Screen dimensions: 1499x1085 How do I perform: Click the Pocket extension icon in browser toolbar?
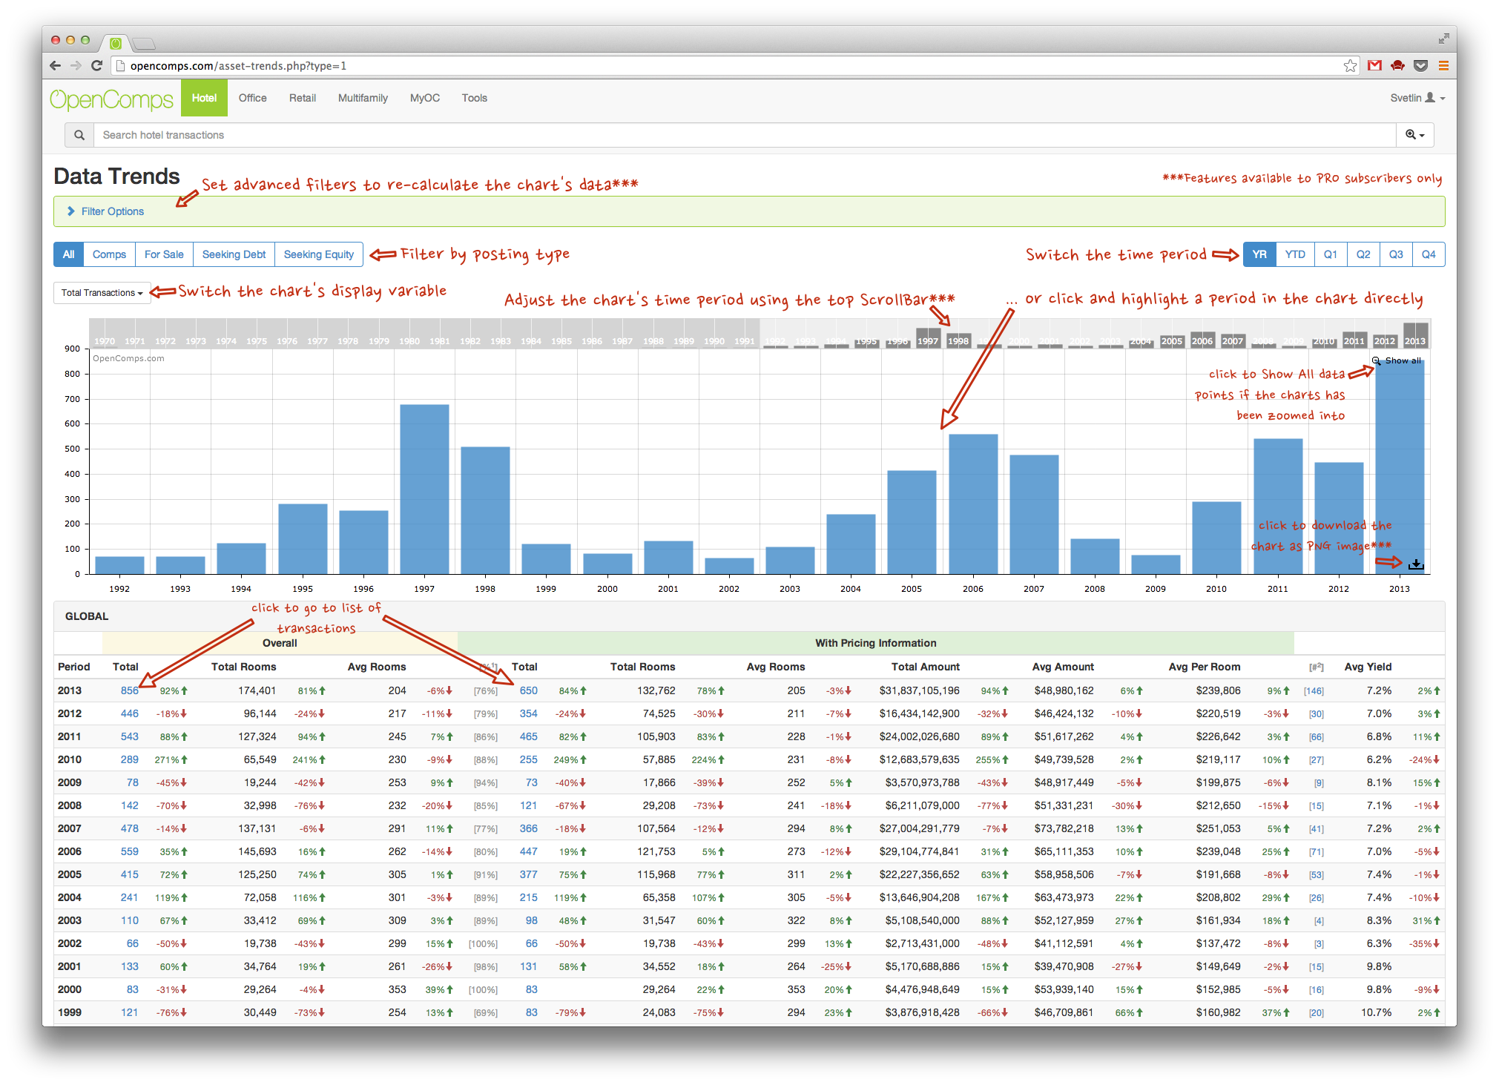coord(1422,65)
